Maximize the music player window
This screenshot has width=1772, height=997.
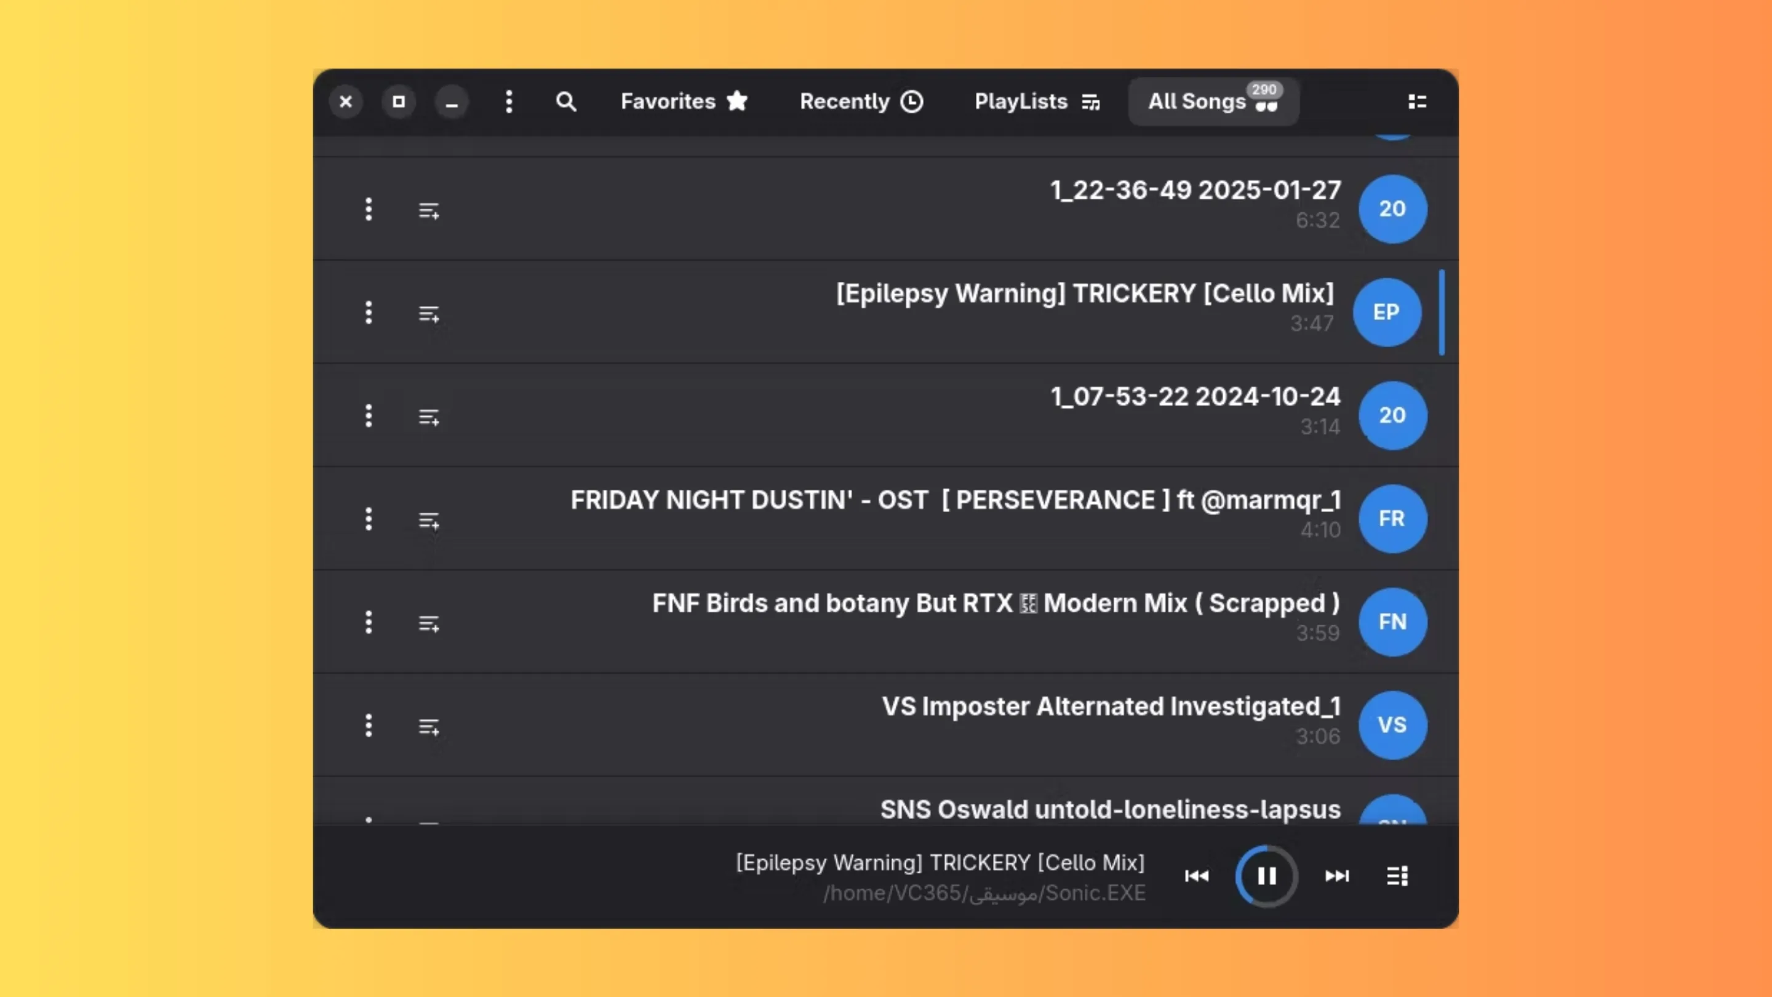pos(399,102)
